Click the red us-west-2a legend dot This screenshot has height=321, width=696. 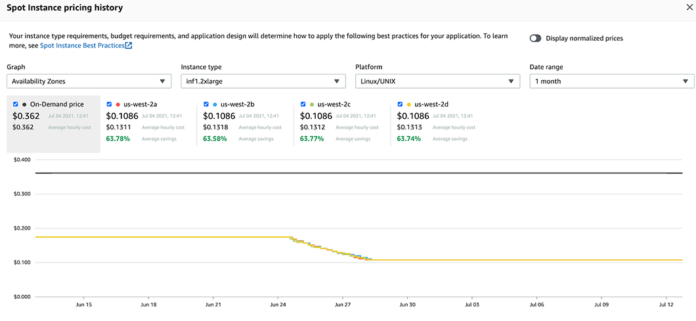tap(118, 104)
